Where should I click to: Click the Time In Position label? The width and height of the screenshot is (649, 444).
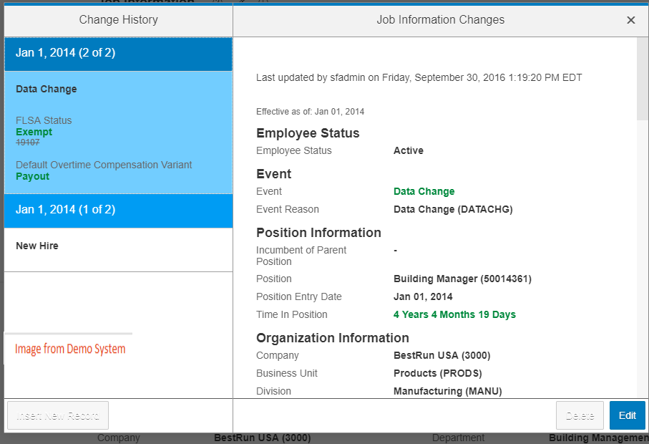(x=291, y=315)
